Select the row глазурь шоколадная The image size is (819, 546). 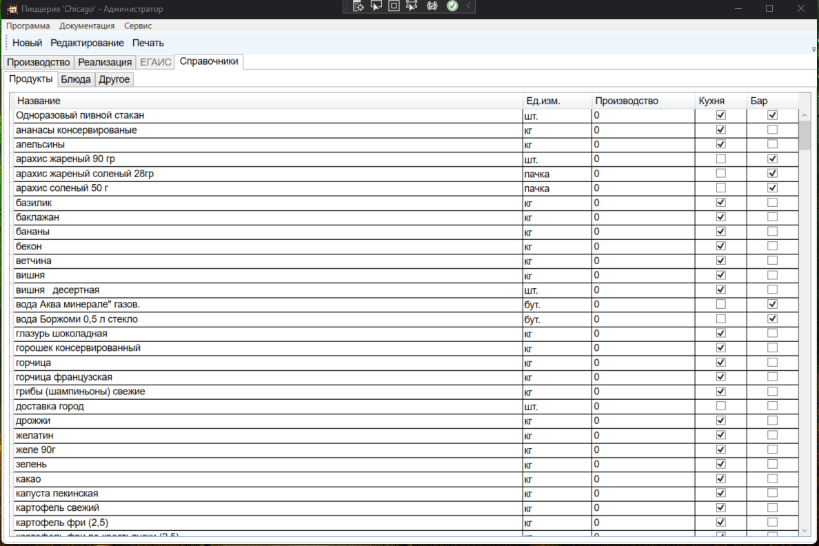point(406,334)
